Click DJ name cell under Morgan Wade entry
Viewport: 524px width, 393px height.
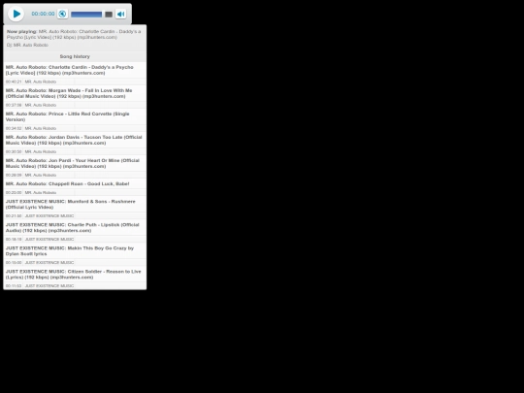coord(49,105)
